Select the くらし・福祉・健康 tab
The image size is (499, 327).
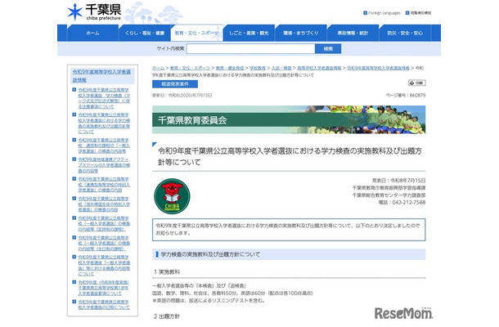point(145,33)
